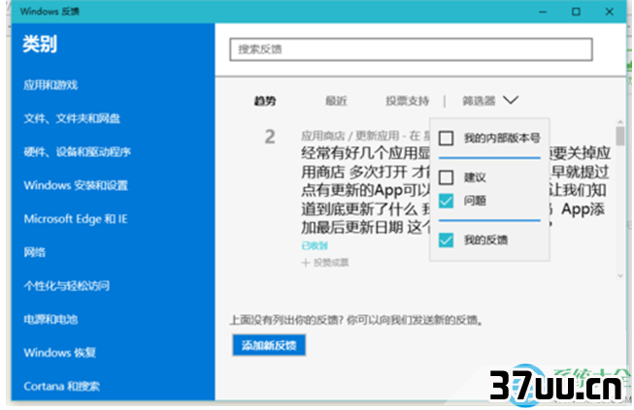Image resolution: width=634 pixels, height=410 pixels.
Task: Focus the 搜索反馈 search box
Action: (412, 49)
